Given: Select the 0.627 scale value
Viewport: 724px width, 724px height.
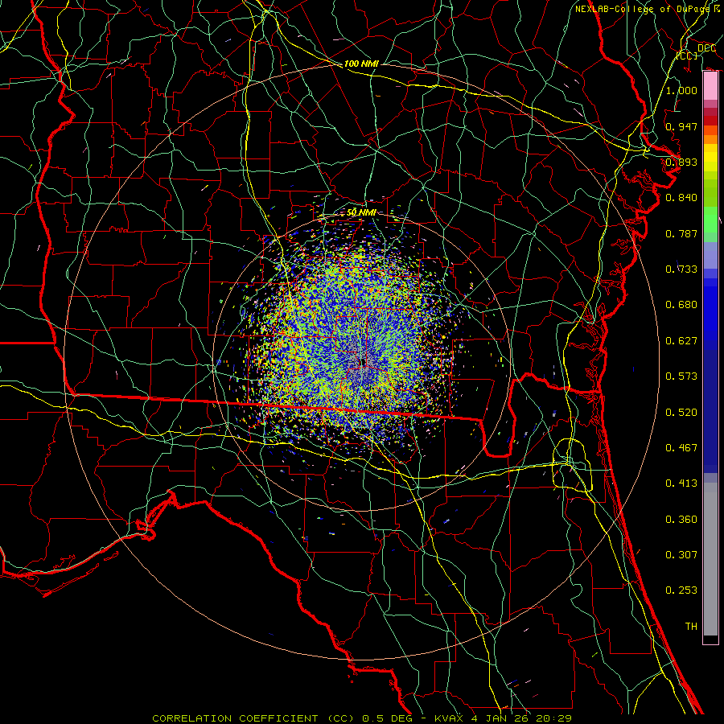Looking at the screenshot, I should pyautogui.click(x=681, y=341).
